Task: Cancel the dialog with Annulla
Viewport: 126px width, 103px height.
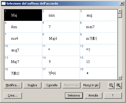Action: tap(93, 95)
